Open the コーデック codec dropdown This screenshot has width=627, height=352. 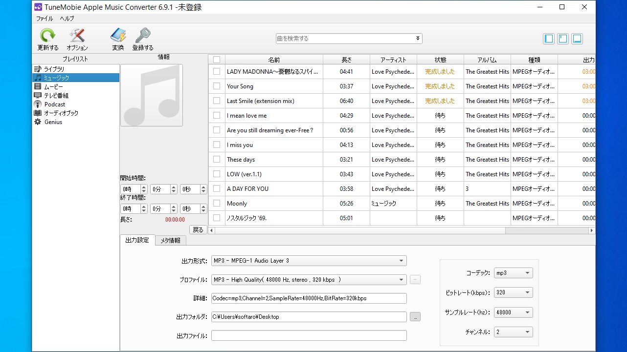513,273
